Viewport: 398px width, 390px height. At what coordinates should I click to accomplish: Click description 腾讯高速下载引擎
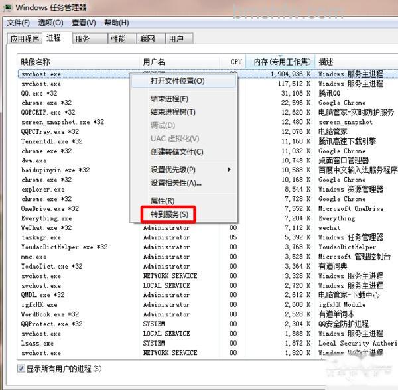[x=347, y=141]
